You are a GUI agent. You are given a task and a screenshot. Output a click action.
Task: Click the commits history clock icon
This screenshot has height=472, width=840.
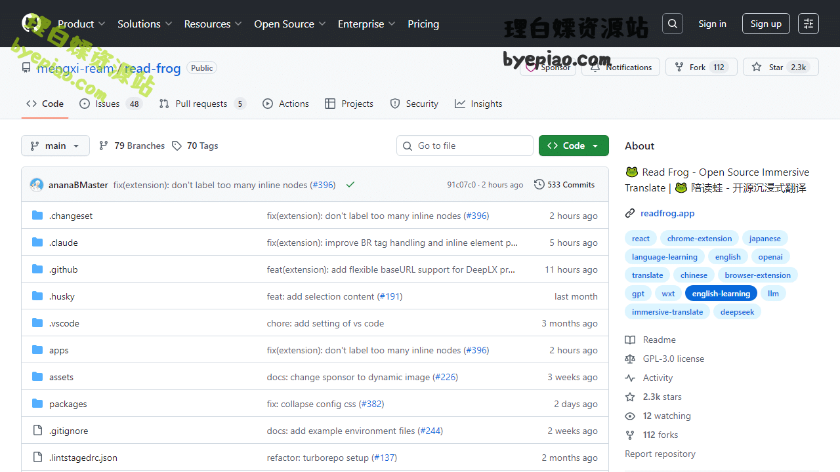539,184
